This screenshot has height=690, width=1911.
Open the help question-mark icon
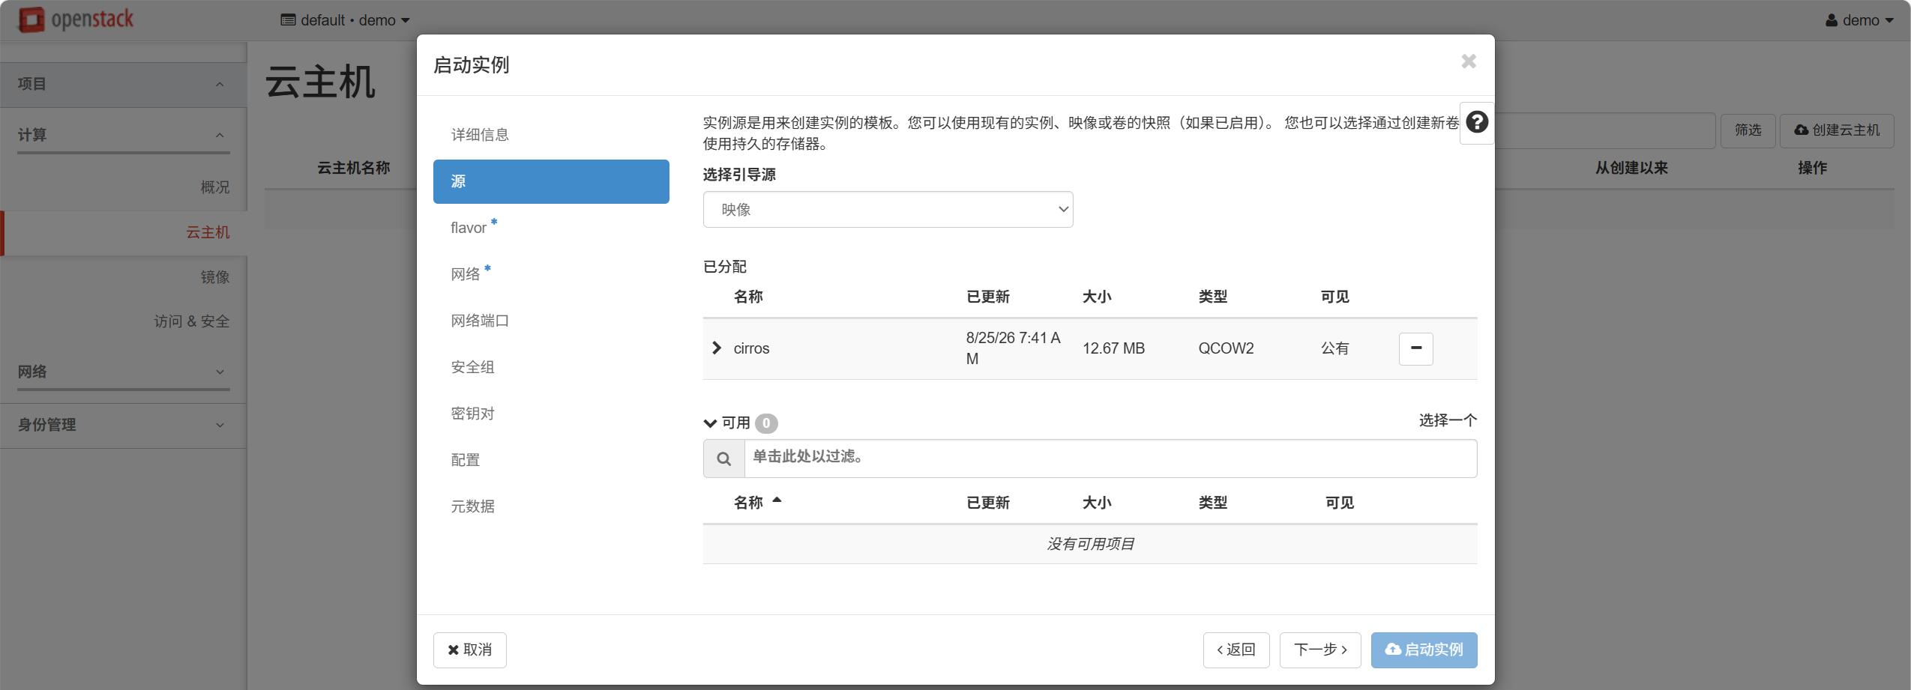tap(1476, 122)
